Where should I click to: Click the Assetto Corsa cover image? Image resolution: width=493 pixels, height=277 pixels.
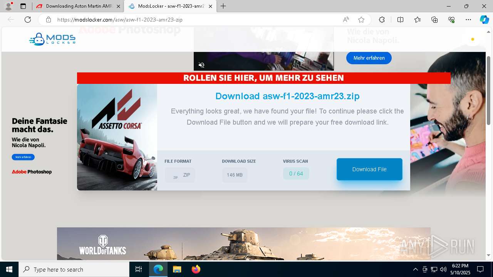point(117,137)
